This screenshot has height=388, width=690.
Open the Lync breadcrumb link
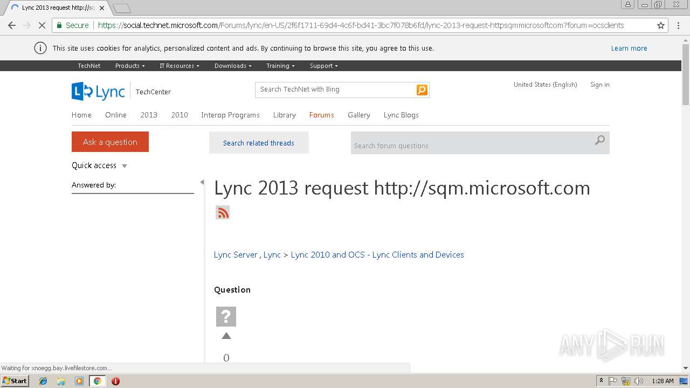coord(272,255)
